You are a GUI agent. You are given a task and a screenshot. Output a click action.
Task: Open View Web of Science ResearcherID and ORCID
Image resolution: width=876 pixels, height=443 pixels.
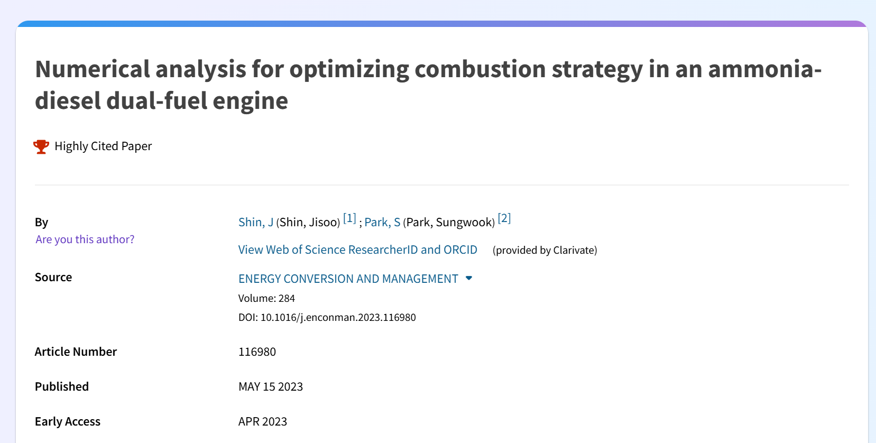point(358,250)
